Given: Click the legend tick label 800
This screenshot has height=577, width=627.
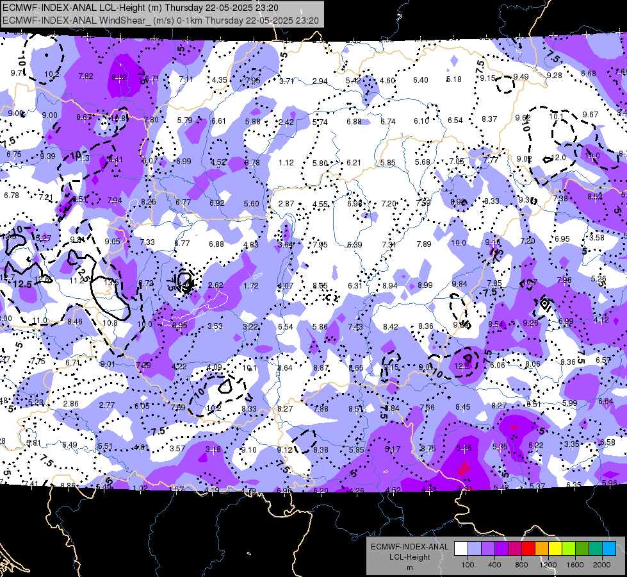Looking at the screenshot, I should coord(521,565).
